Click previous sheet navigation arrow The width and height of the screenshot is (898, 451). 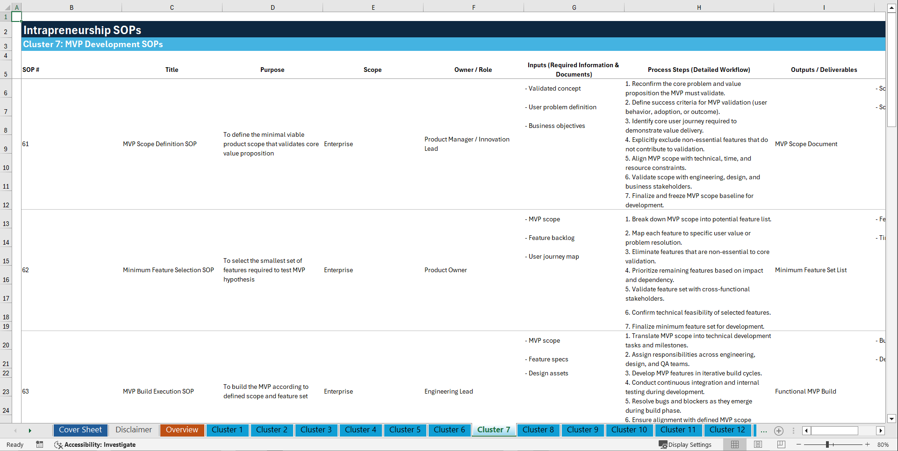(x=15, y=430)
